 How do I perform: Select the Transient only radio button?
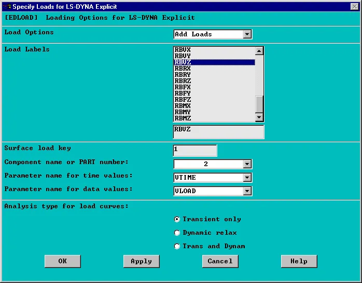tap(177, 219)
